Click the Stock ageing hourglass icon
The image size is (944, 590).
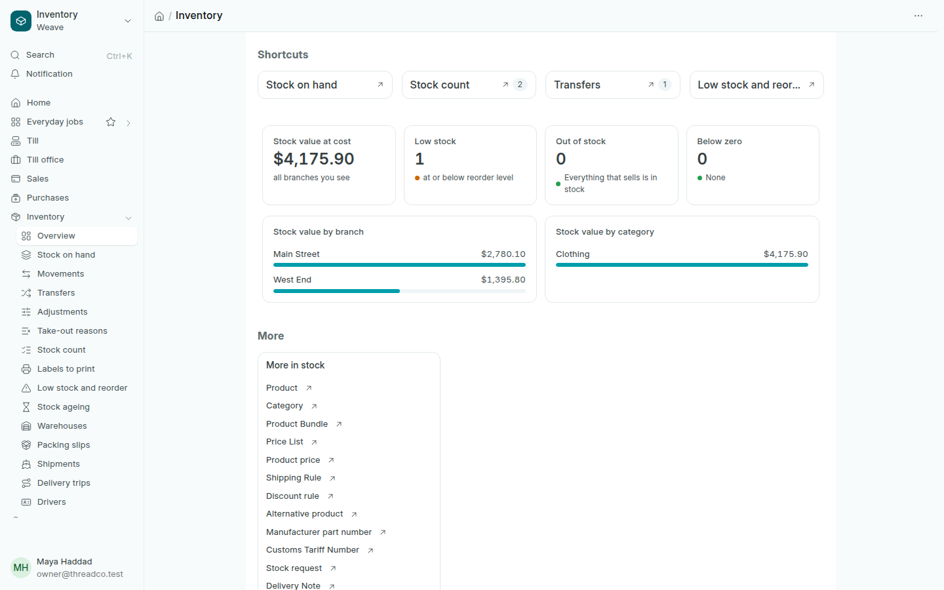(26, 407)
